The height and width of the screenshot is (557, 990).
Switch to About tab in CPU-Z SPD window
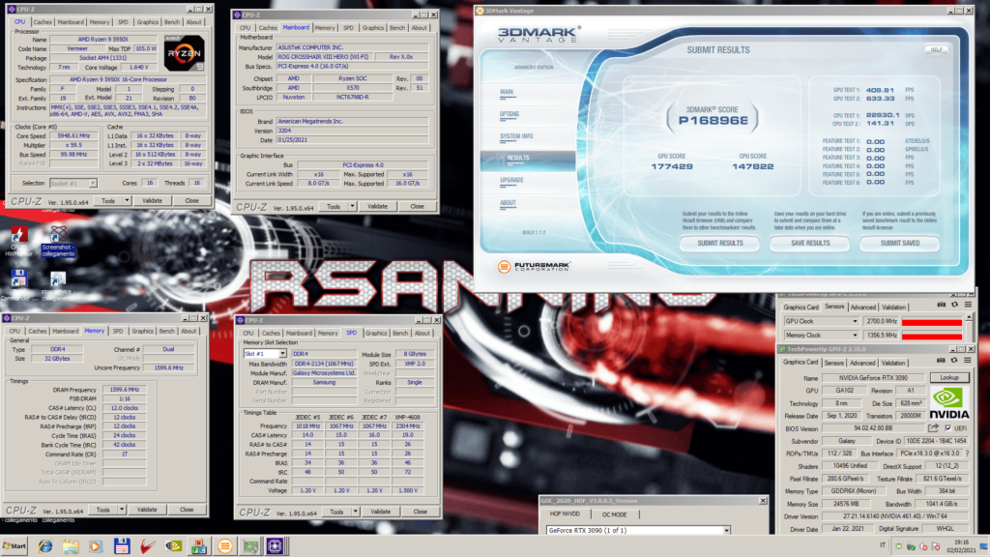(422, 333)
